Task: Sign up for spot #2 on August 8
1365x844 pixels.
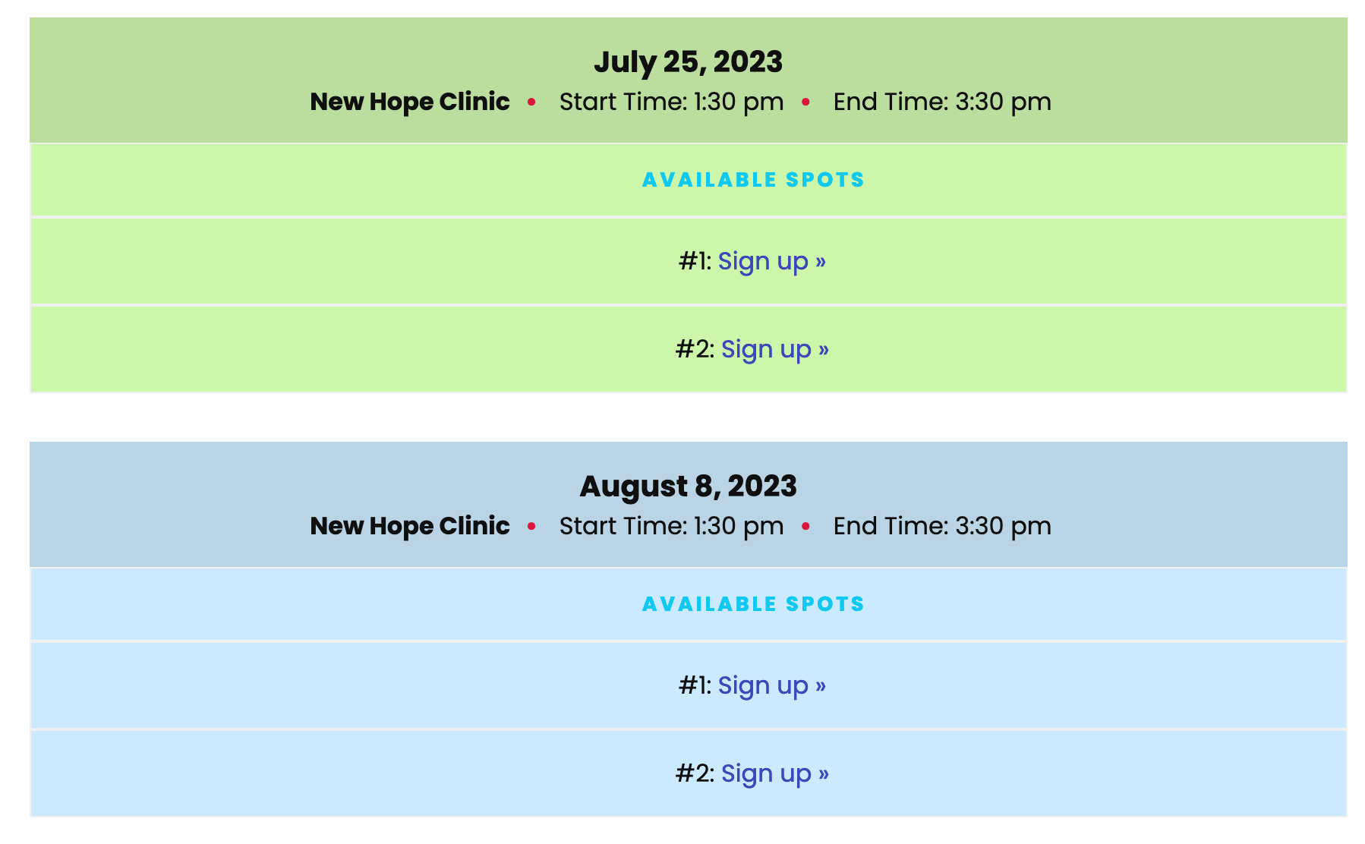Action: [775, 773]
